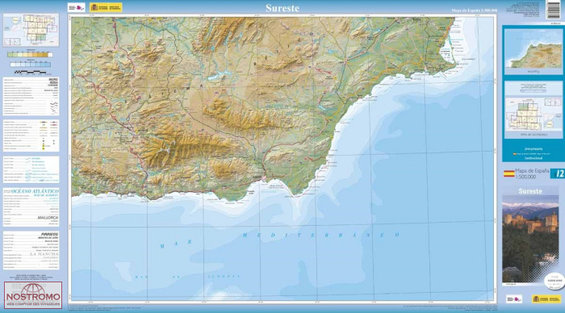Click the IGN white logo at top left
Viewport: 565px width, 313px height.
pyautogui.click(x=77, y=7)
